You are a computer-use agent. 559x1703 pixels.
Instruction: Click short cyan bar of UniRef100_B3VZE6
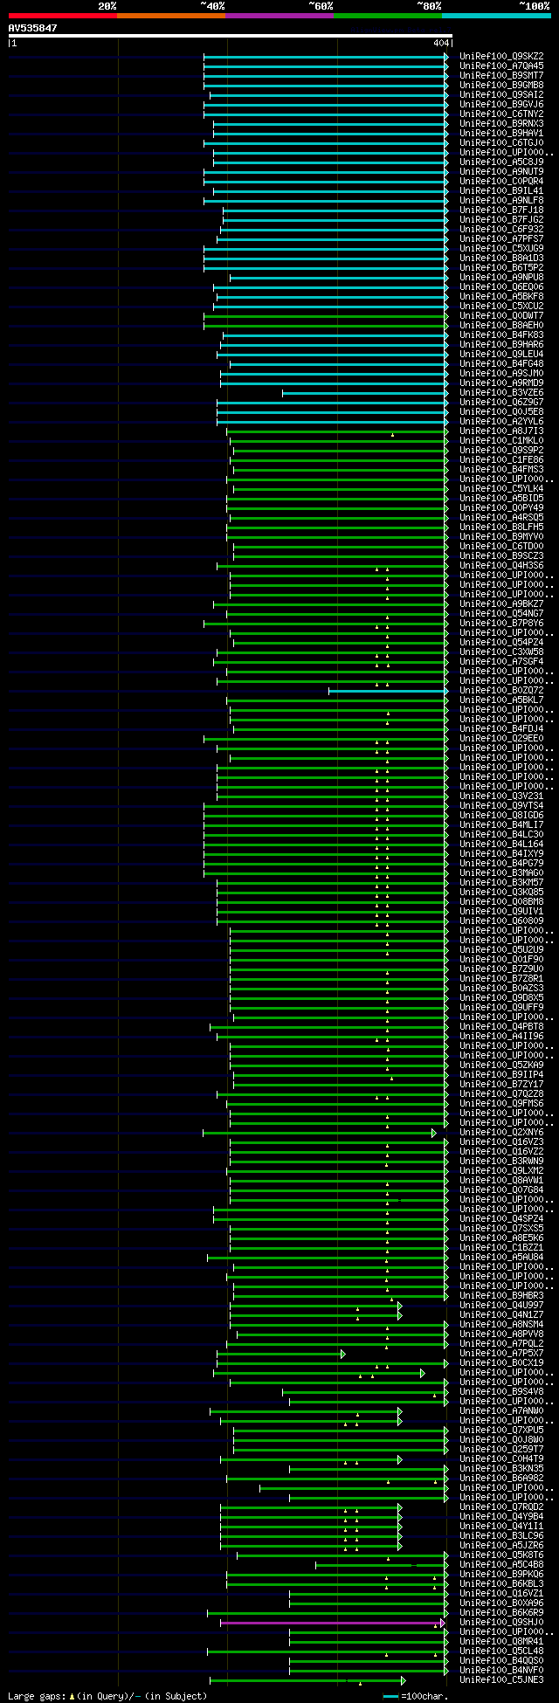365,393
